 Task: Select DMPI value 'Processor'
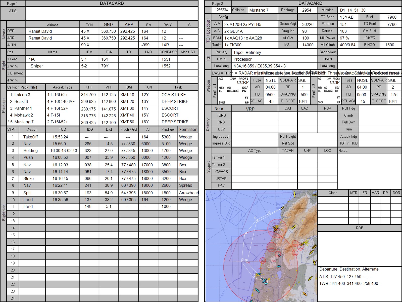click(242, 59)
